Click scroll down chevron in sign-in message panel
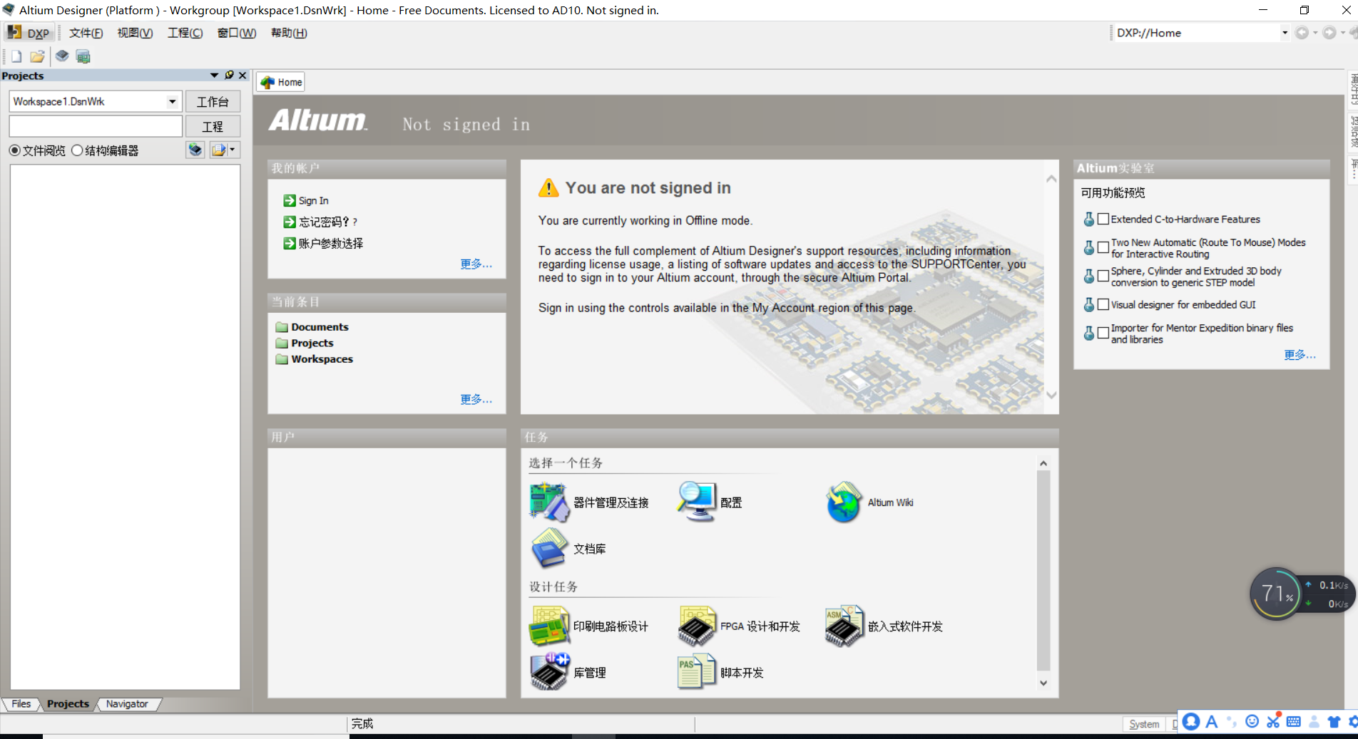The height and width of the screenshot is (739, 1358). coord(1051,395)
